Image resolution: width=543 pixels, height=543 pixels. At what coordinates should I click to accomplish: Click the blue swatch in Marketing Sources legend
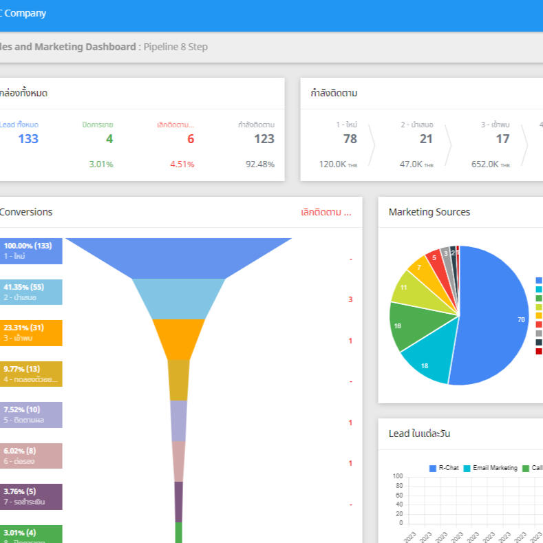(538, 281)
